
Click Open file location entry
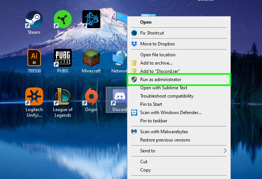pyautogui.click(x=158, y=55)
